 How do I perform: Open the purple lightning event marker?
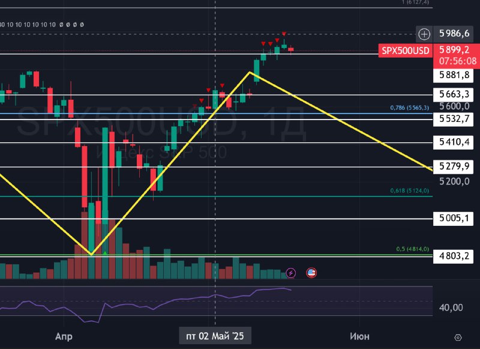click(290, 272)
